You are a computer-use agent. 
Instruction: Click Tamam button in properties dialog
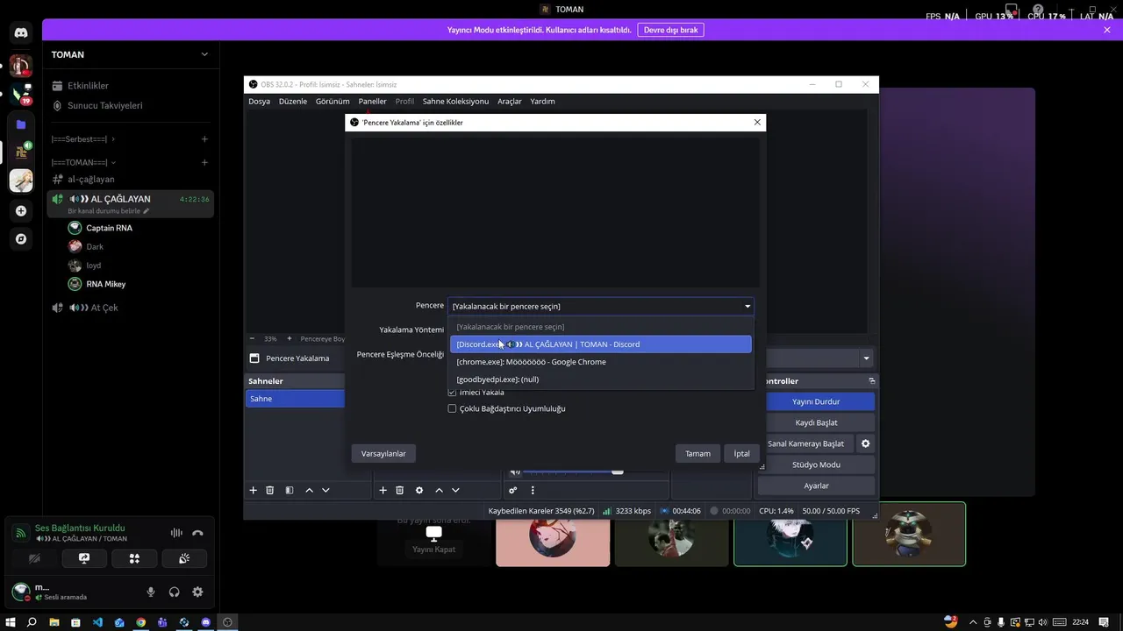click(x=697, y=453)
